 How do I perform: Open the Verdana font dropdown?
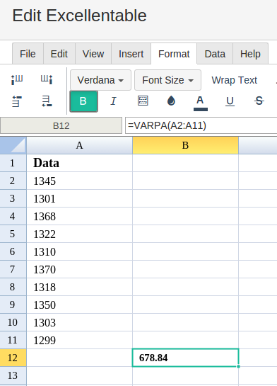click(x=100, y=80)
